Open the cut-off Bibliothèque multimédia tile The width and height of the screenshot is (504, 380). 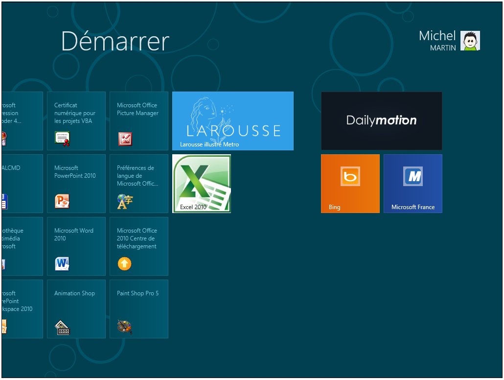22,246
